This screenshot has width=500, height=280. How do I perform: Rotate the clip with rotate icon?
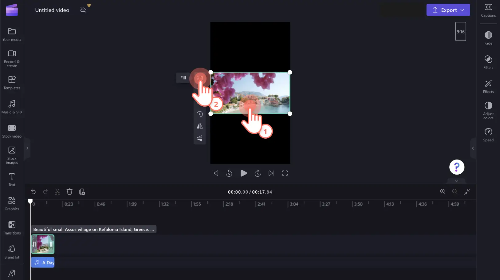pyautogui.click(x=200, y=114)
